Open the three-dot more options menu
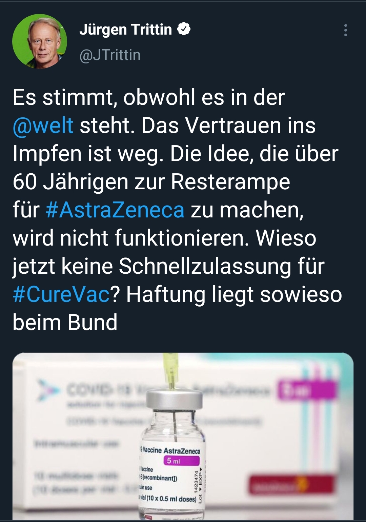Image resolution: width=366 pixels, height=522 pixels. click(345, 30)
